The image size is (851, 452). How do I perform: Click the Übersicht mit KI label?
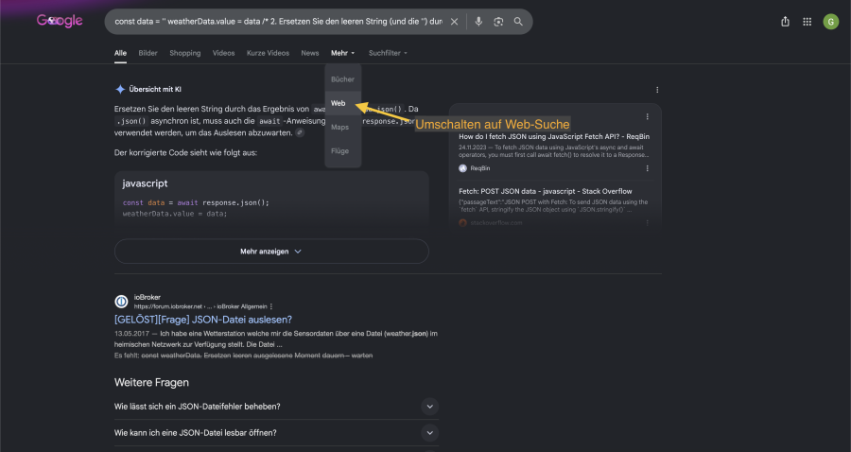click(155, 90)
